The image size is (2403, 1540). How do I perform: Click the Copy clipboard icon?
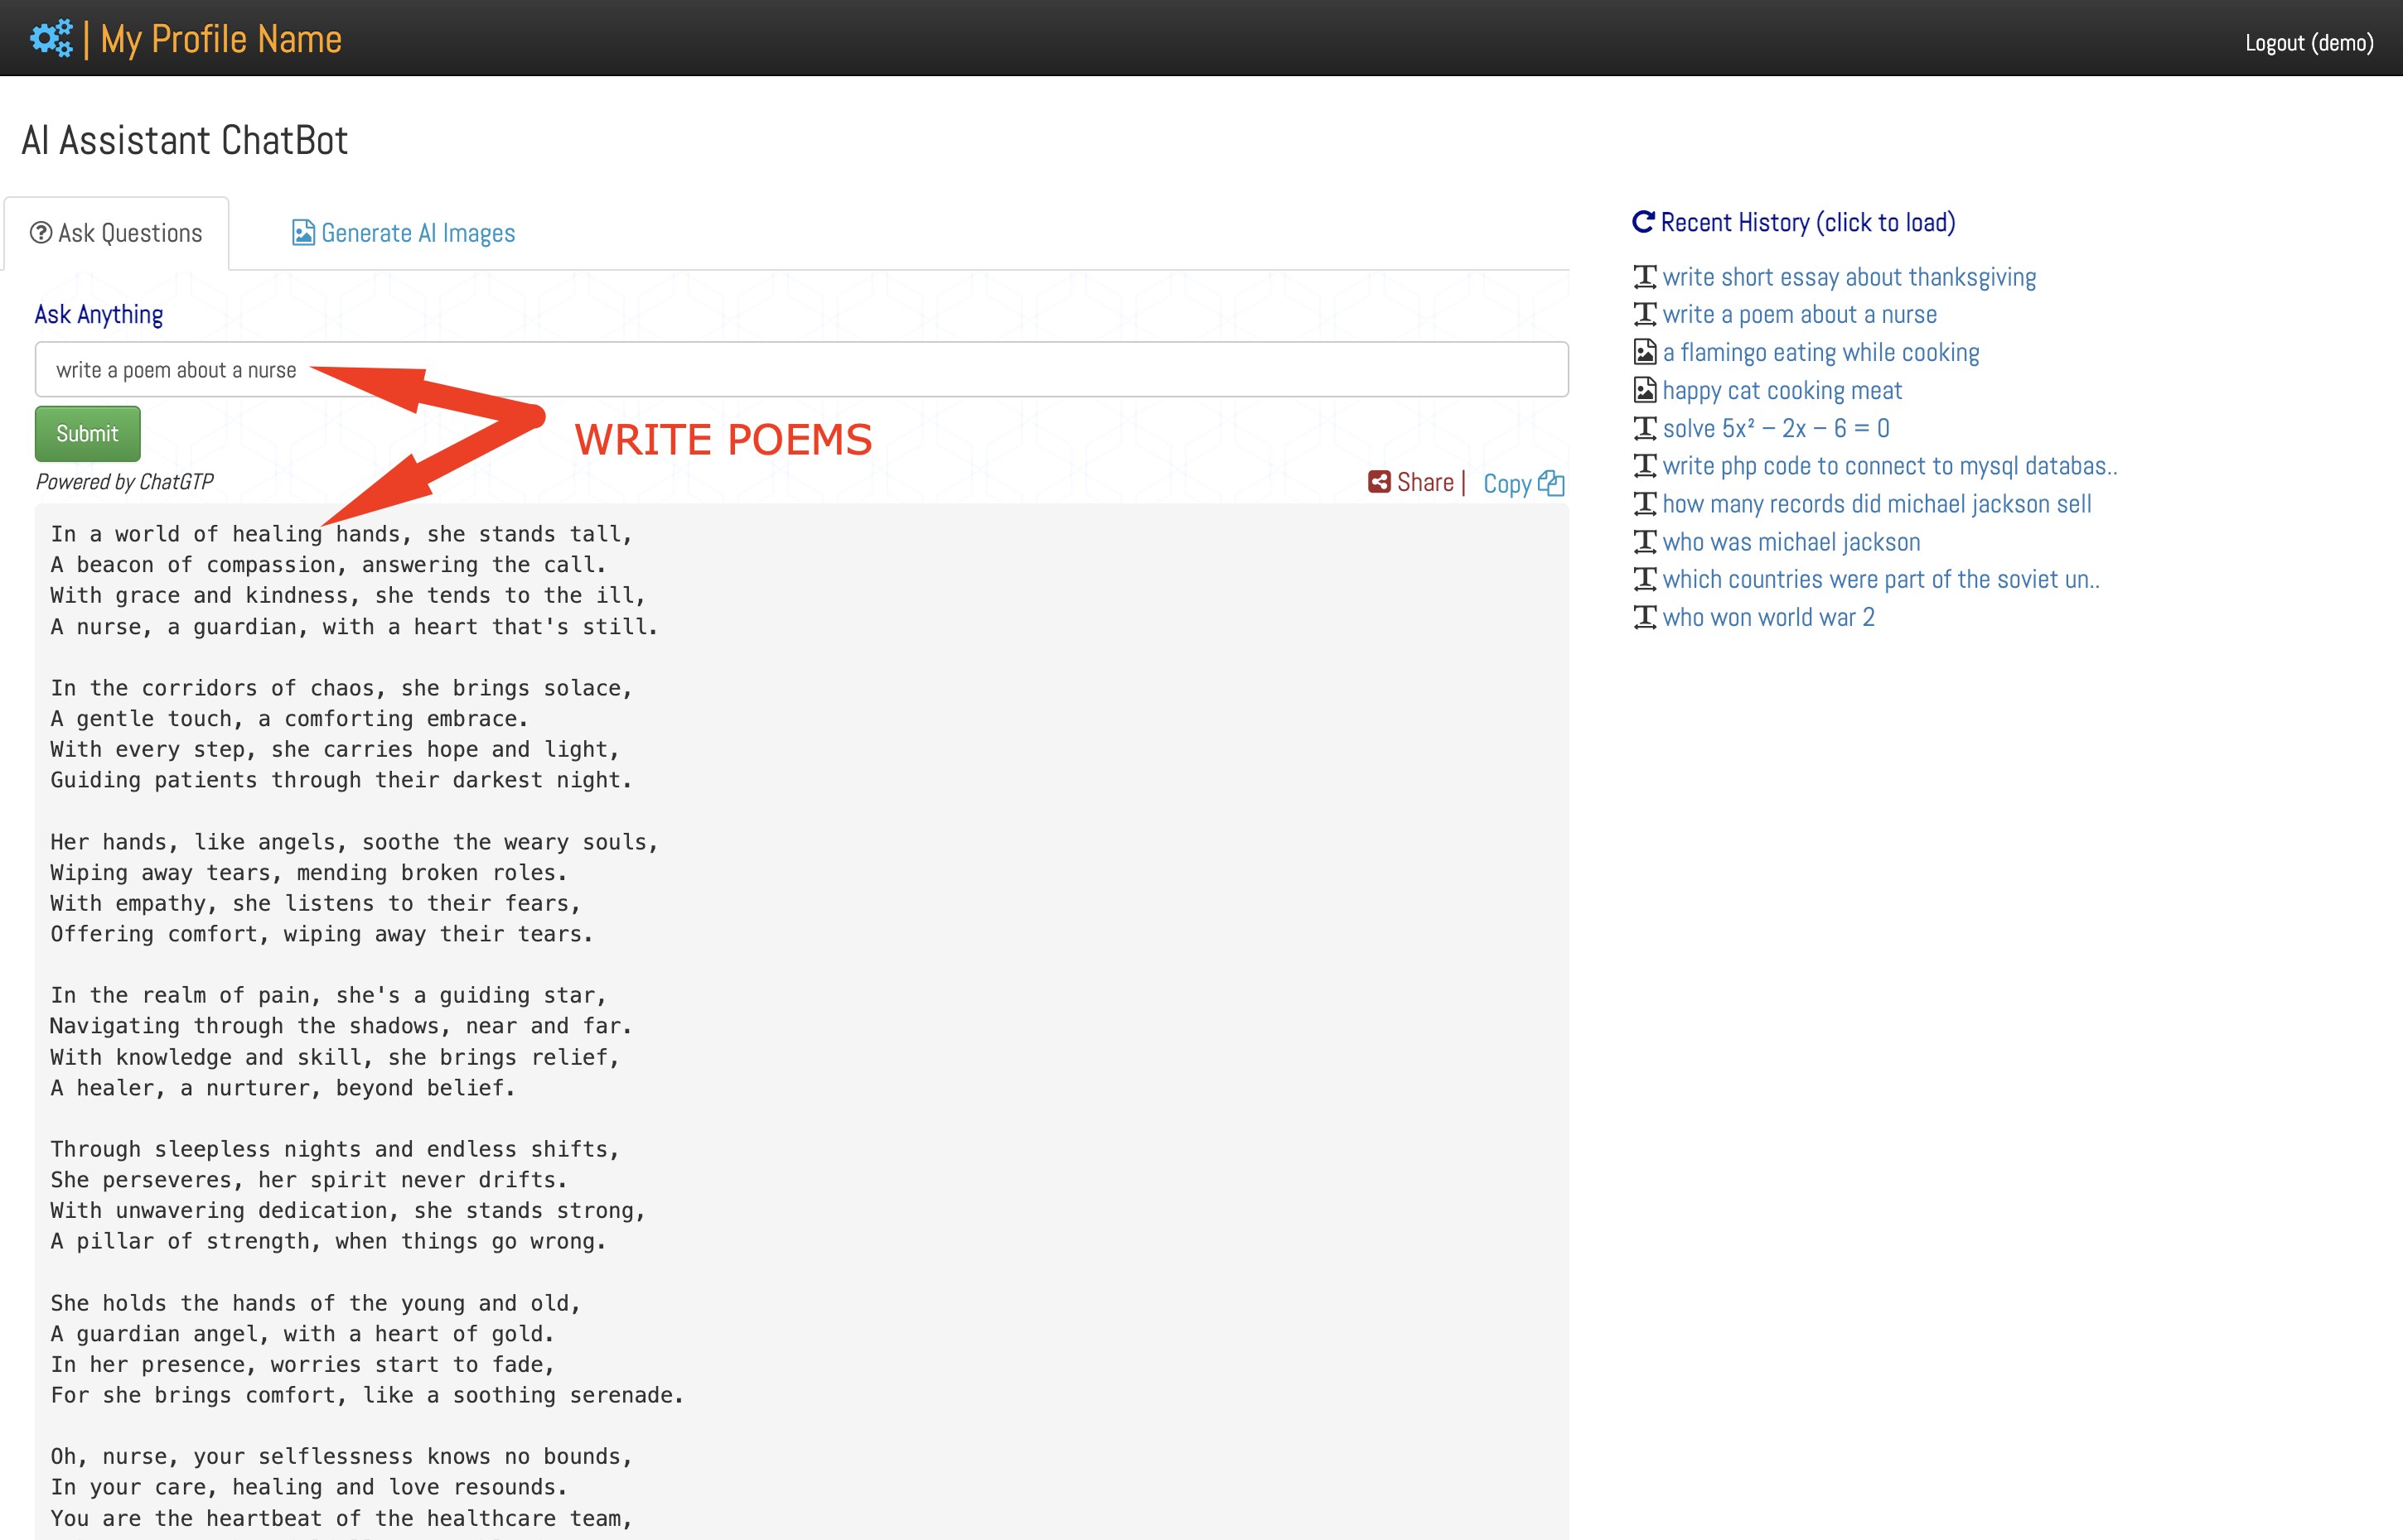pos(1550,483)
